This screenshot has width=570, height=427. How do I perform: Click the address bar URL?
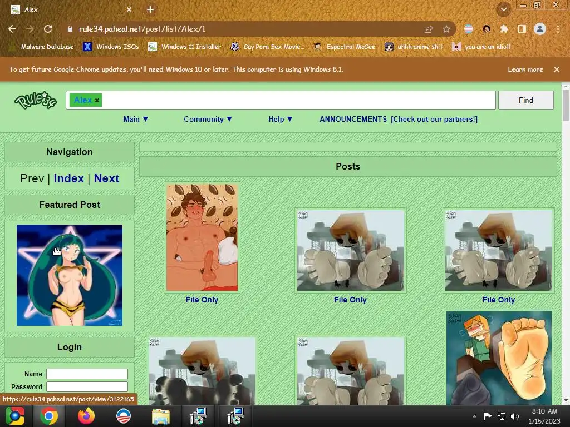[x=142, y=29]
